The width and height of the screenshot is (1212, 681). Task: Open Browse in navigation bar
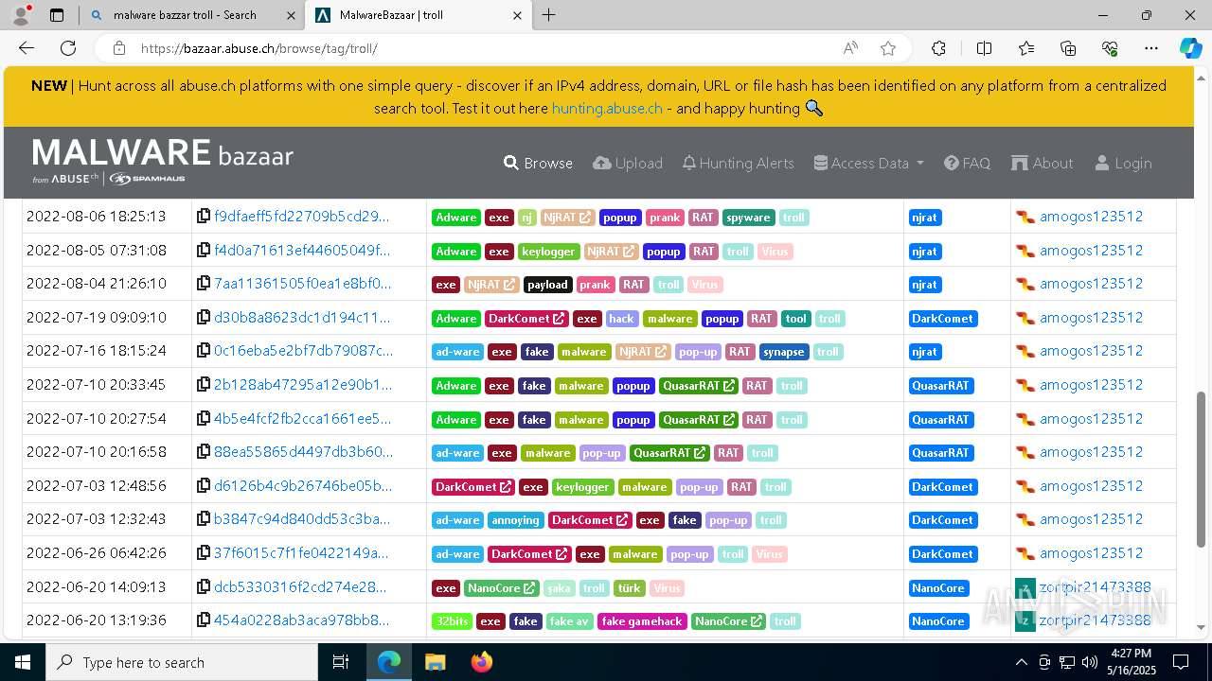coord(538,163)
